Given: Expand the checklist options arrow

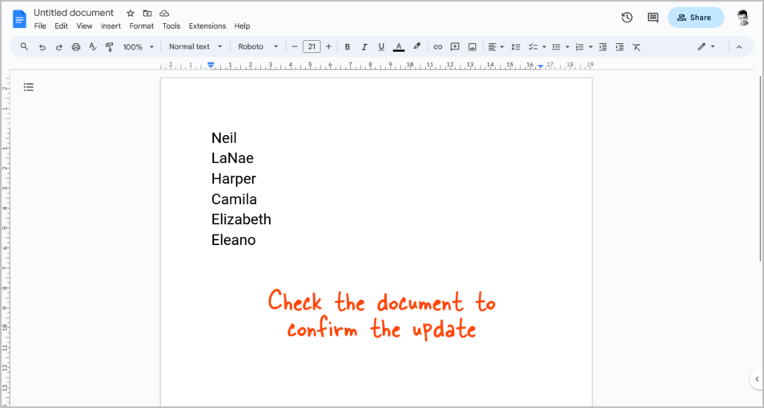Looking at the screenshot, I should click(x=544, y=47).
